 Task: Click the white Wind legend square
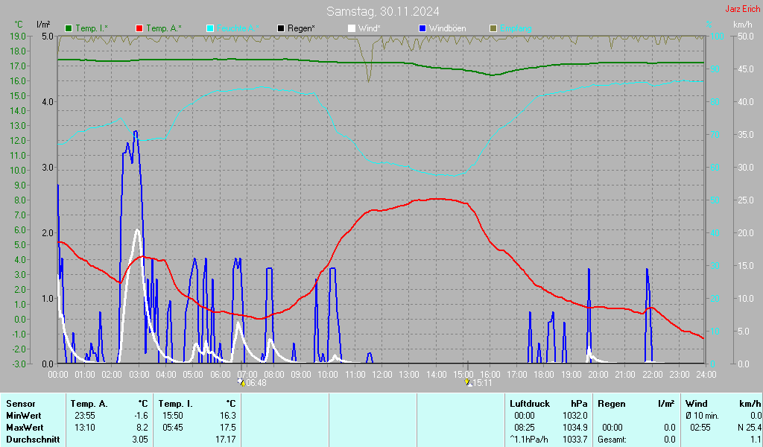tap(352, 28)
